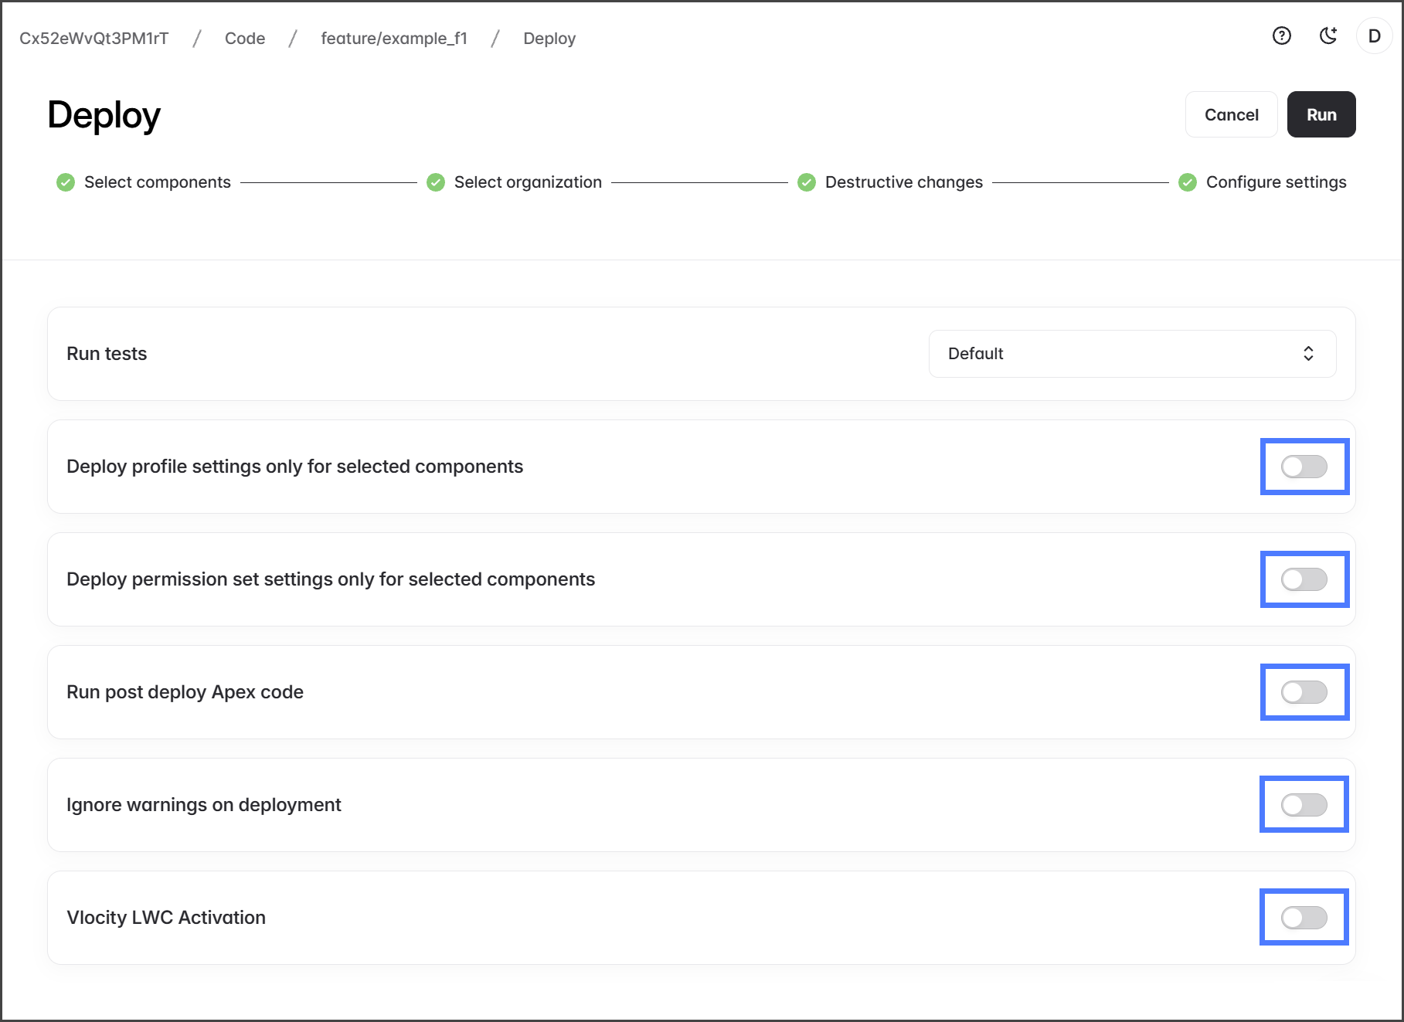Open feature/example_f1 breadcrumb link

click(394, 39)
